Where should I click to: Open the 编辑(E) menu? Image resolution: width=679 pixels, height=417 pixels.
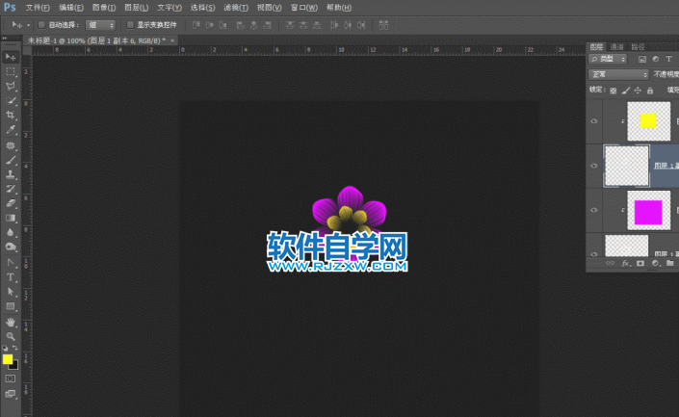[x=71, y=8]
